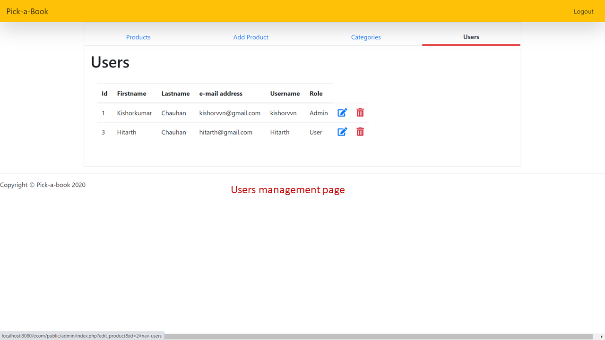605x340 pixels.
Task: Delete user Hitarth with the trash icon
Action: (x=360, y=132)
